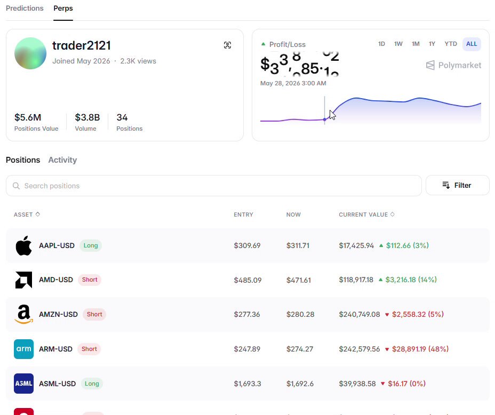This screenshot has height=415, width=495.
Task: Click the AMD logo icon
Action: (23, 280)
